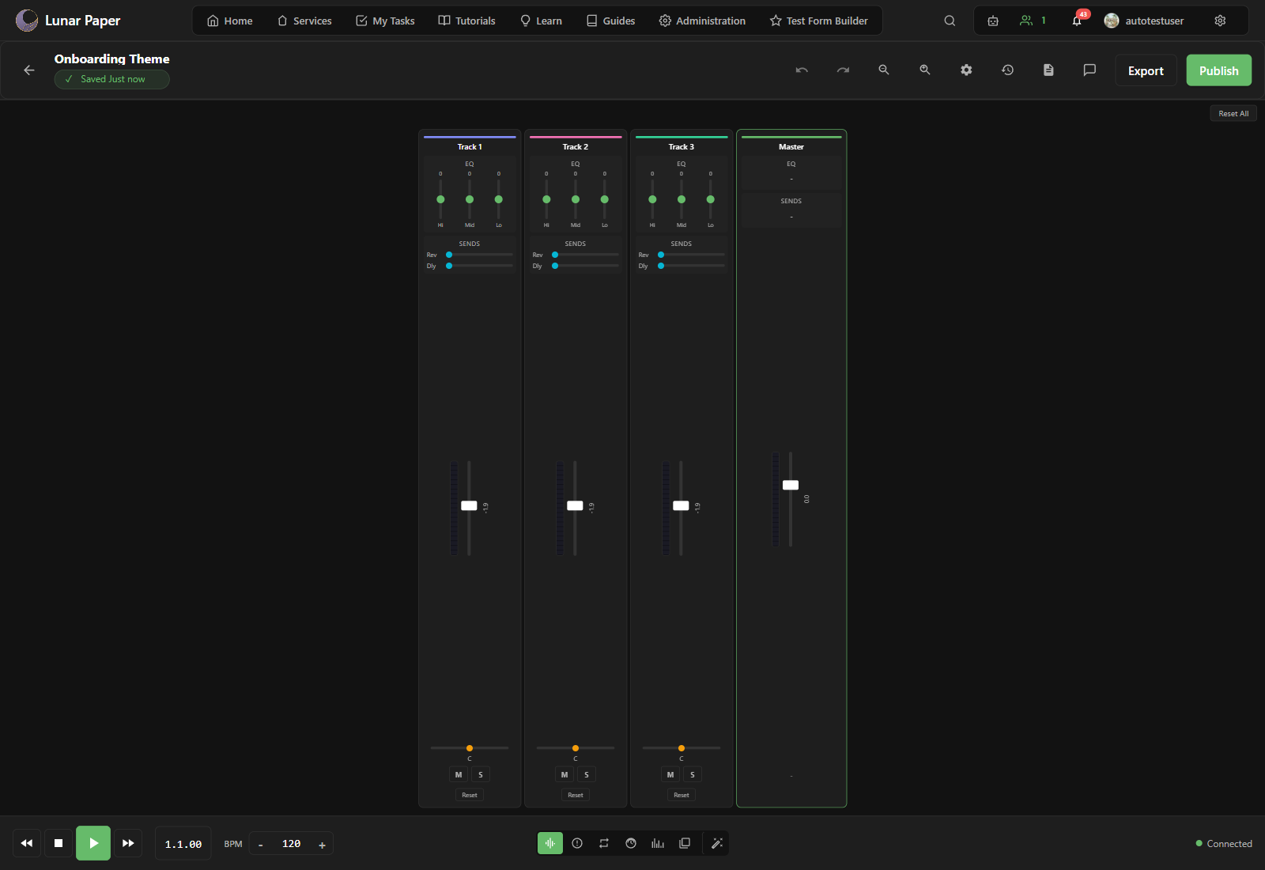Solo Track 3 with S button
The width and height of the screenshot is (1265, 870).
coord(693,774)
